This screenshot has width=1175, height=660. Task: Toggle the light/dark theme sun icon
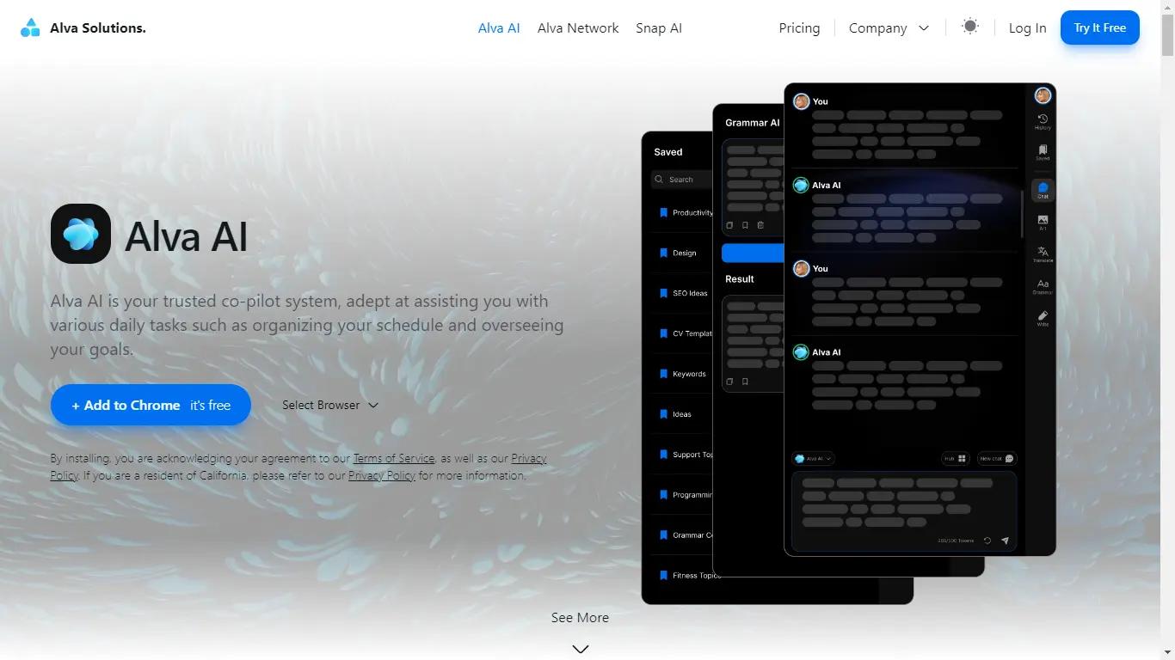pos(970,26)
